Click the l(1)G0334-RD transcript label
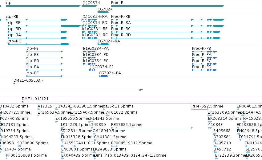262x160 pixels. tap(95, 23)
